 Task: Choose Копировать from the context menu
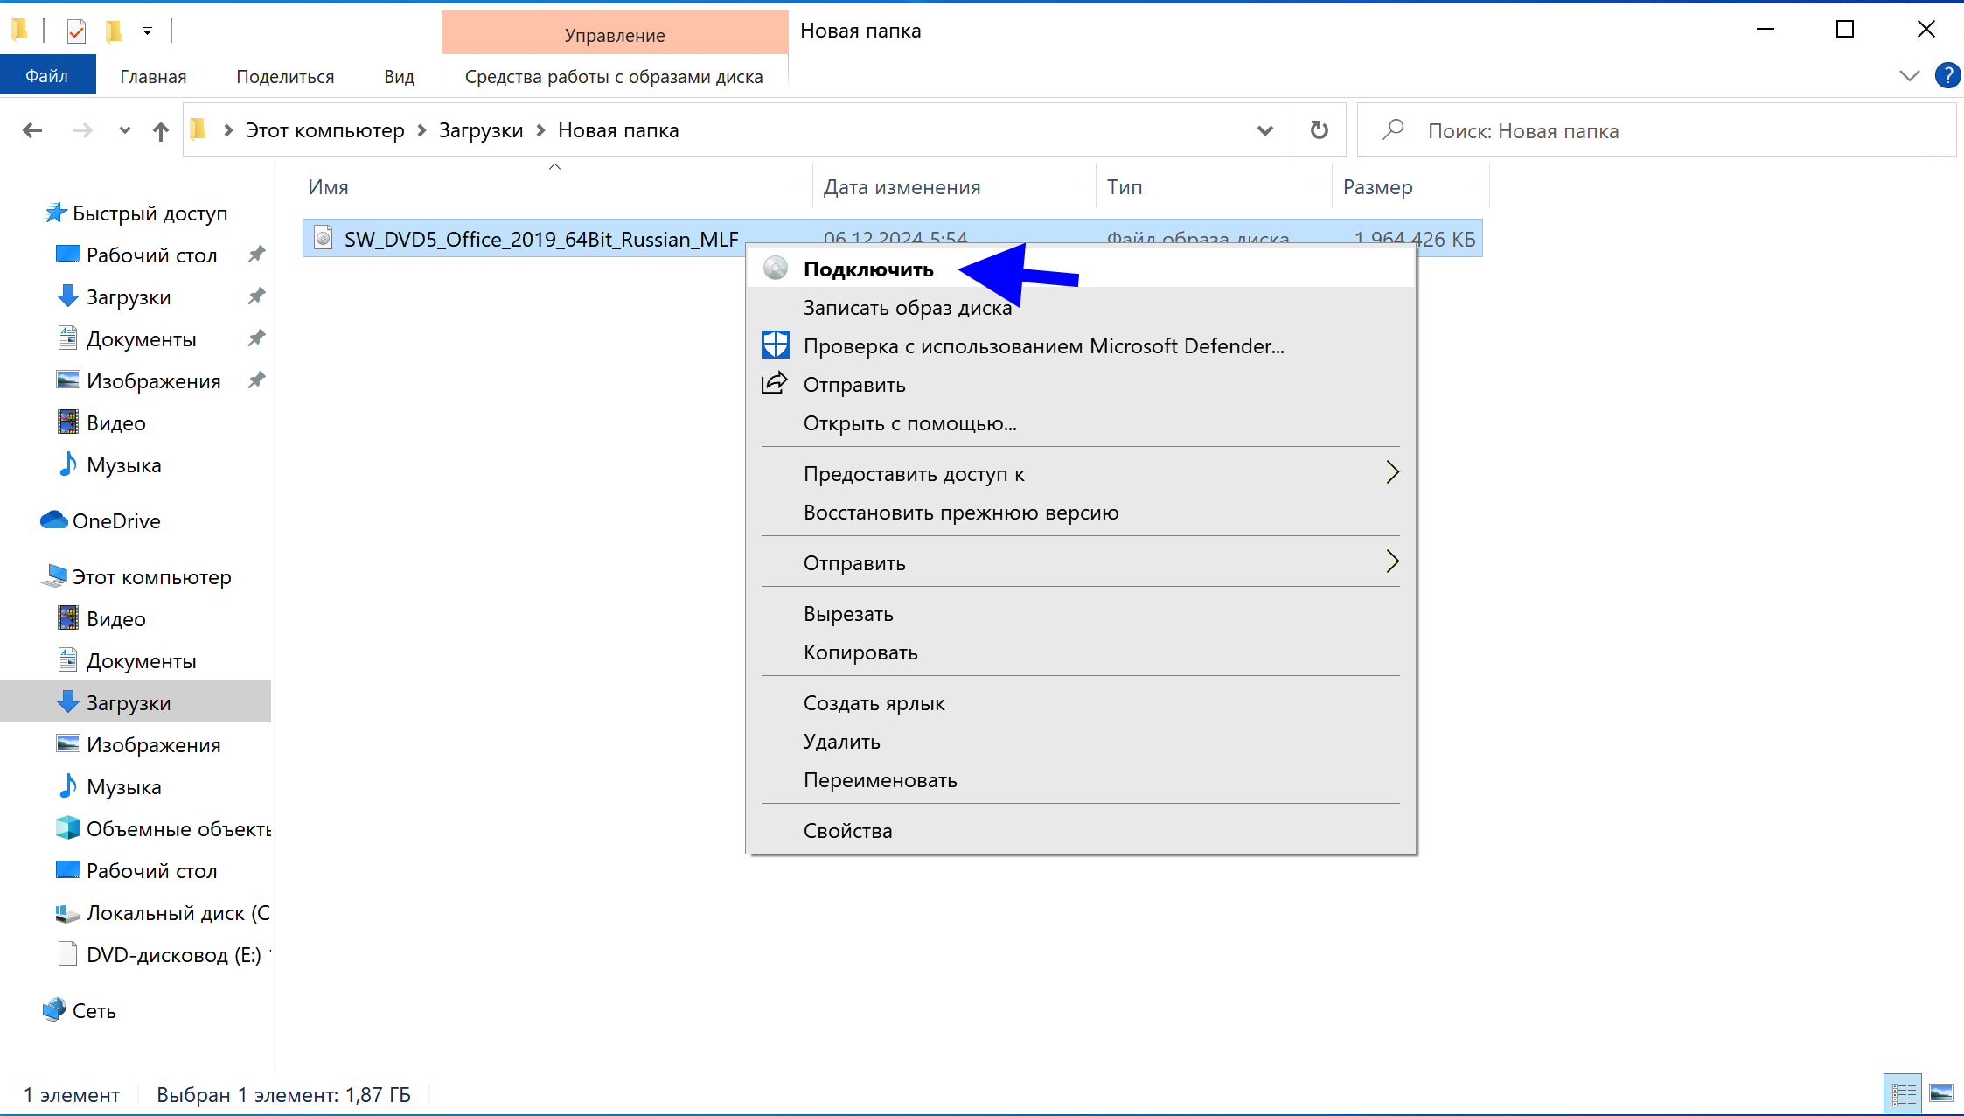point(1080,652)
